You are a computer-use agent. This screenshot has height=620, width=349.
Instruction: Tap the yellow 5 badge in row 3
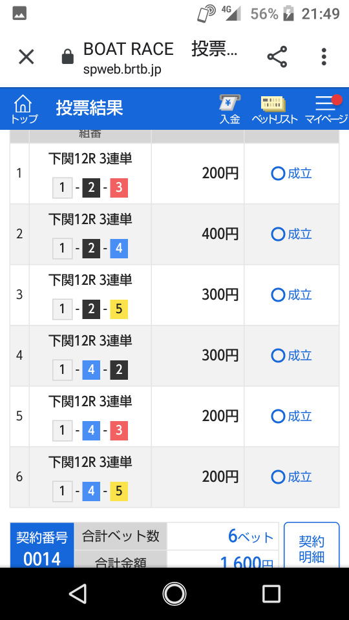[119, 309]
